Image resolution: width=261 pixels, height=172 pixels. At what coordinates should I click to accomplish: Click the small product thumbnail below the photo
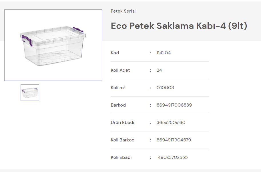30,93
